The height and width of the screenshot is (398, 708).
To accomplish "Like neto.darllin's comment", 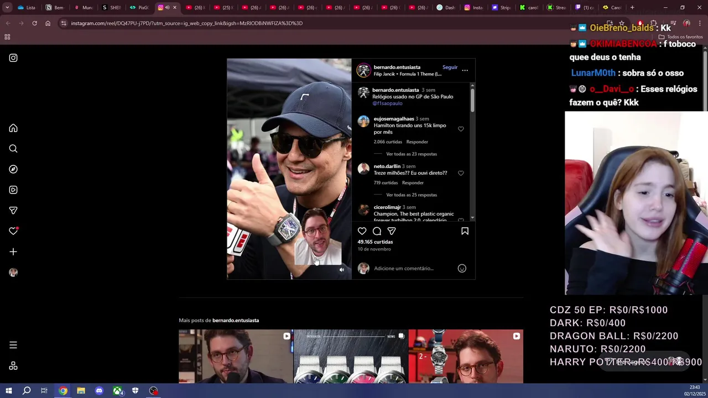I will [x=461, y=173].
